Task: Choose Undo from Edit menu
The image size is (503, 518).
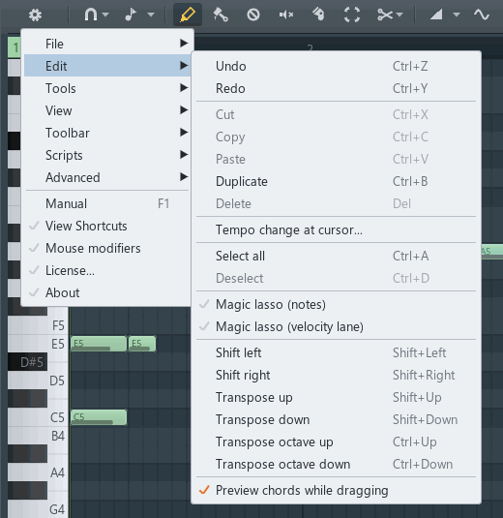Action: click(336, 66)
